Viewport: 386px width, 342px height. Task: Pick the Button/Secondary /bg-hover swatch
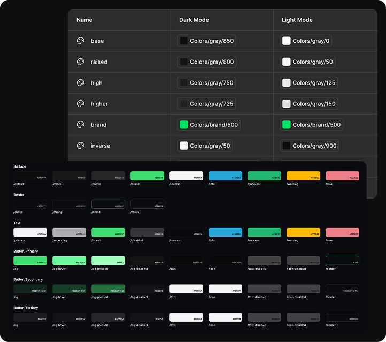click(69, 289)
